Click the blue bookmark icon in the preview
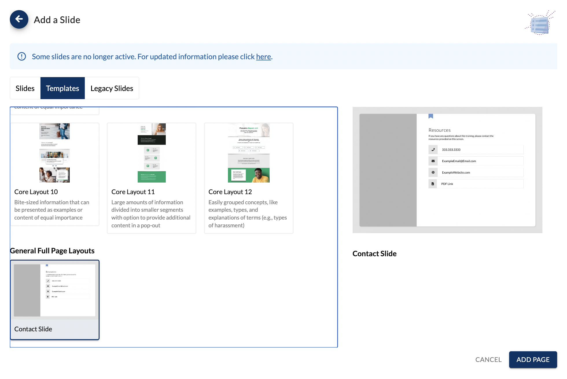 (431, 116)
